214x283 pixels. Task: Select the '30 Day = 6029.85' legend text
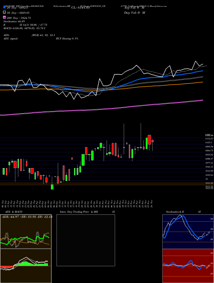tap(18, 13)
